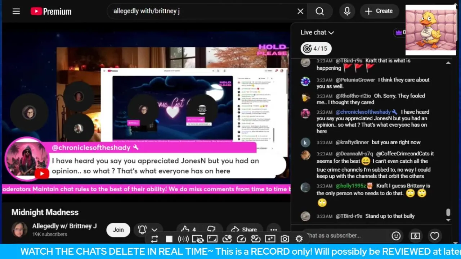
Task: Click avatar beside @PetuniaGrower message
Action: [305, 81]
